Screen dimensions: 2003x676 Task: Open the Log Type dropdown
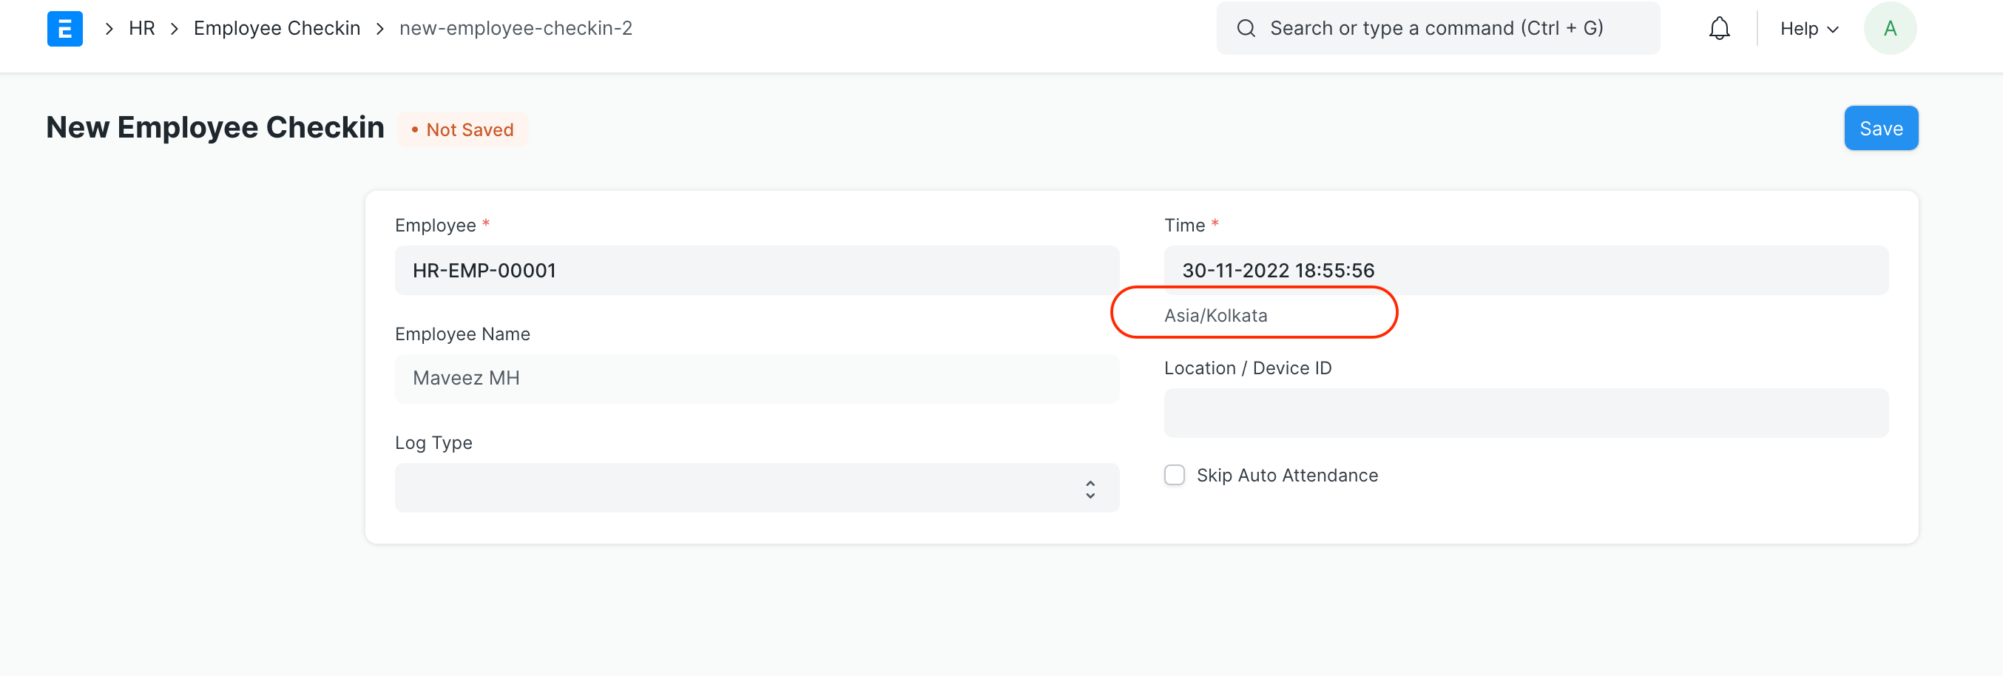[x=757, y=487]
